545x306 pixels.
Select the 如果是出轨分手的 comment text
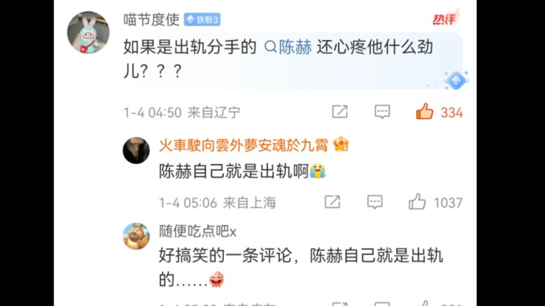189,47
